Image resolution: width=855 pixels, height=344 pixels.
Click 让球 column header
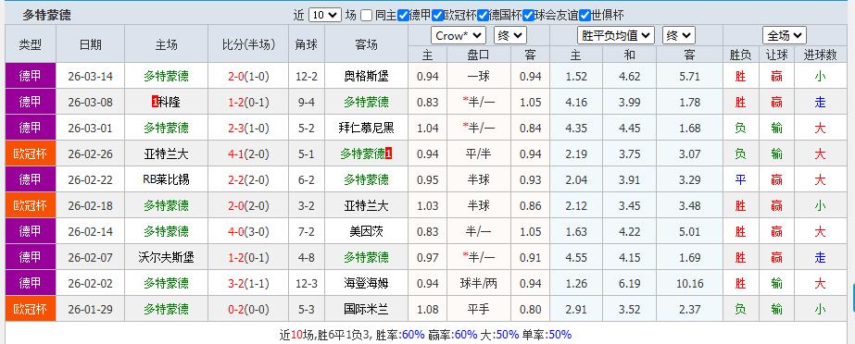[x=777, y=55]
